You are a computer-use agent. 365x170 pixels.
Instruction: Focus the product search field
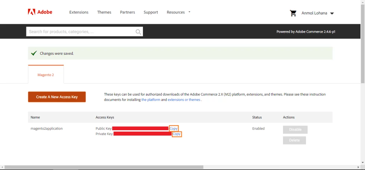click(80, 32)
